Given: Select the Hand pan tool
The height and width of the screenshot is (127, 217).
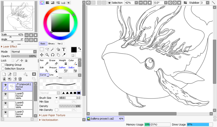Looking at the screenshot, I should pyautogui.click(x=58, y=55).
